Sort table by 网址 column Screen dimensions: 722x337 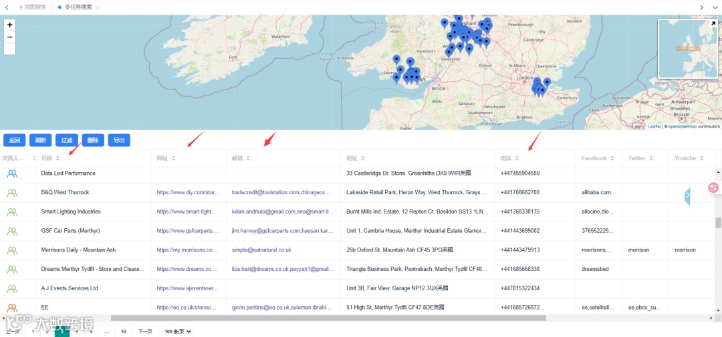coord(173,158)
